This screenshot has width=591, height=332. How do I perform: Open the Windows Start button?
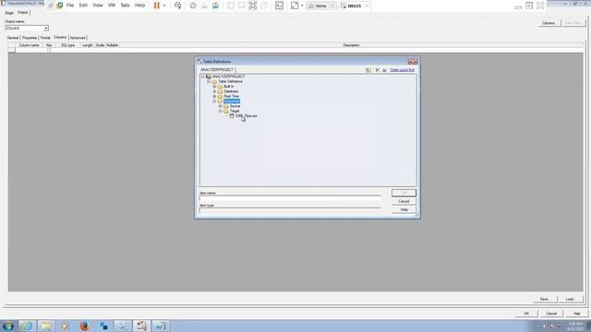point(8,326)
